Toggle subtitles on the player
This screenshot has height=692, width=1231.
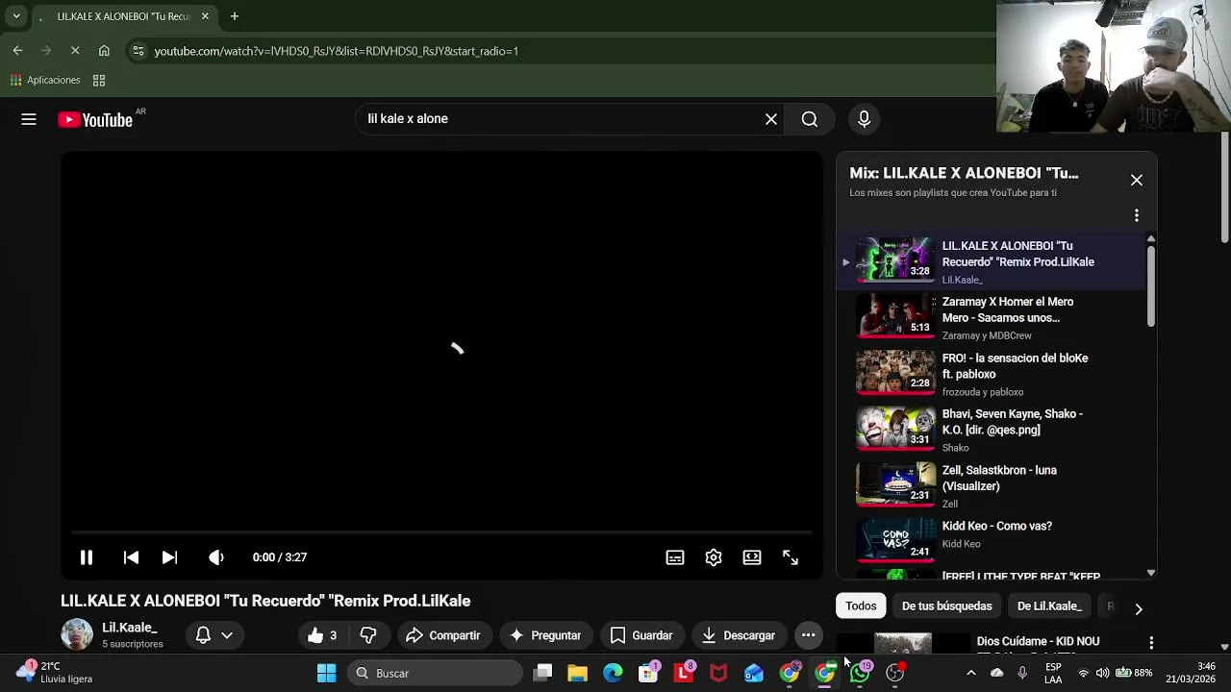click(x=675, y=557)
